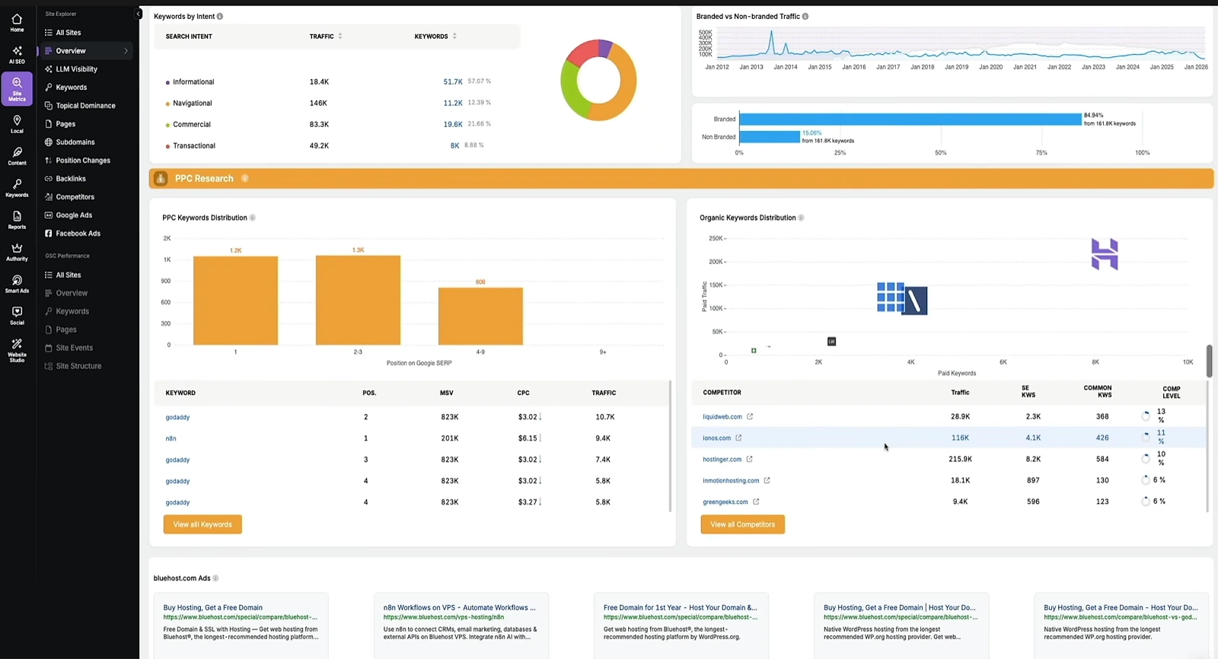This screenshot has height=659, width=1218.
Task: Click info icon beside Organic Keywords Distribution
Action: (801, 218)
